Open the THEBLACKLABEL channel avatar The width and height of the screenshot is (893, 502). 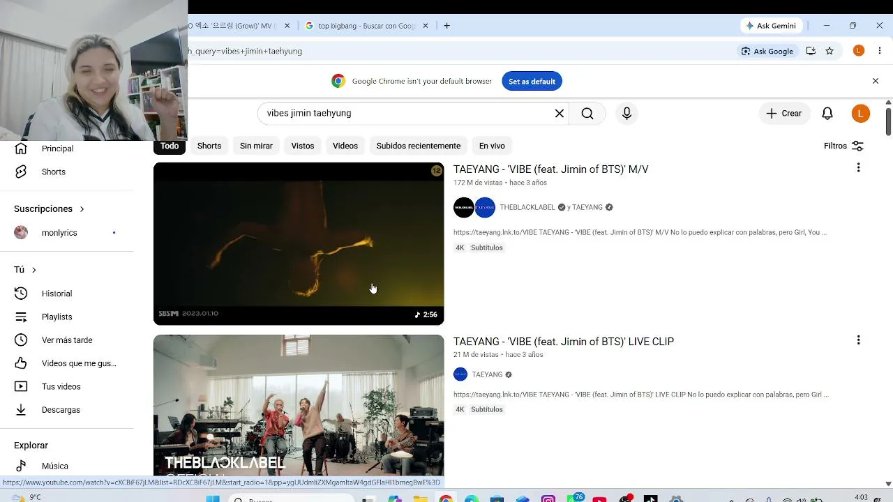pyautogui.click(x=464, y=207)
